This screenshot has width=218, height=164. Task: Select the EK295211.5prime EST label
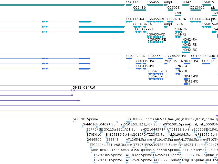coord(167,155)
